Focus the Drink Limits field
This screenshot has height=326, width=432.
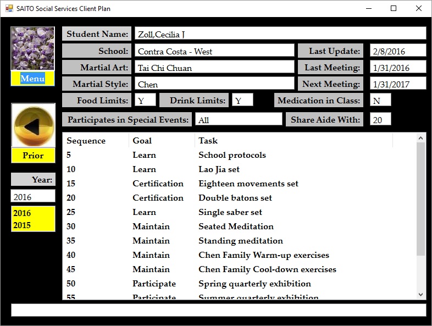pos(242,101)
